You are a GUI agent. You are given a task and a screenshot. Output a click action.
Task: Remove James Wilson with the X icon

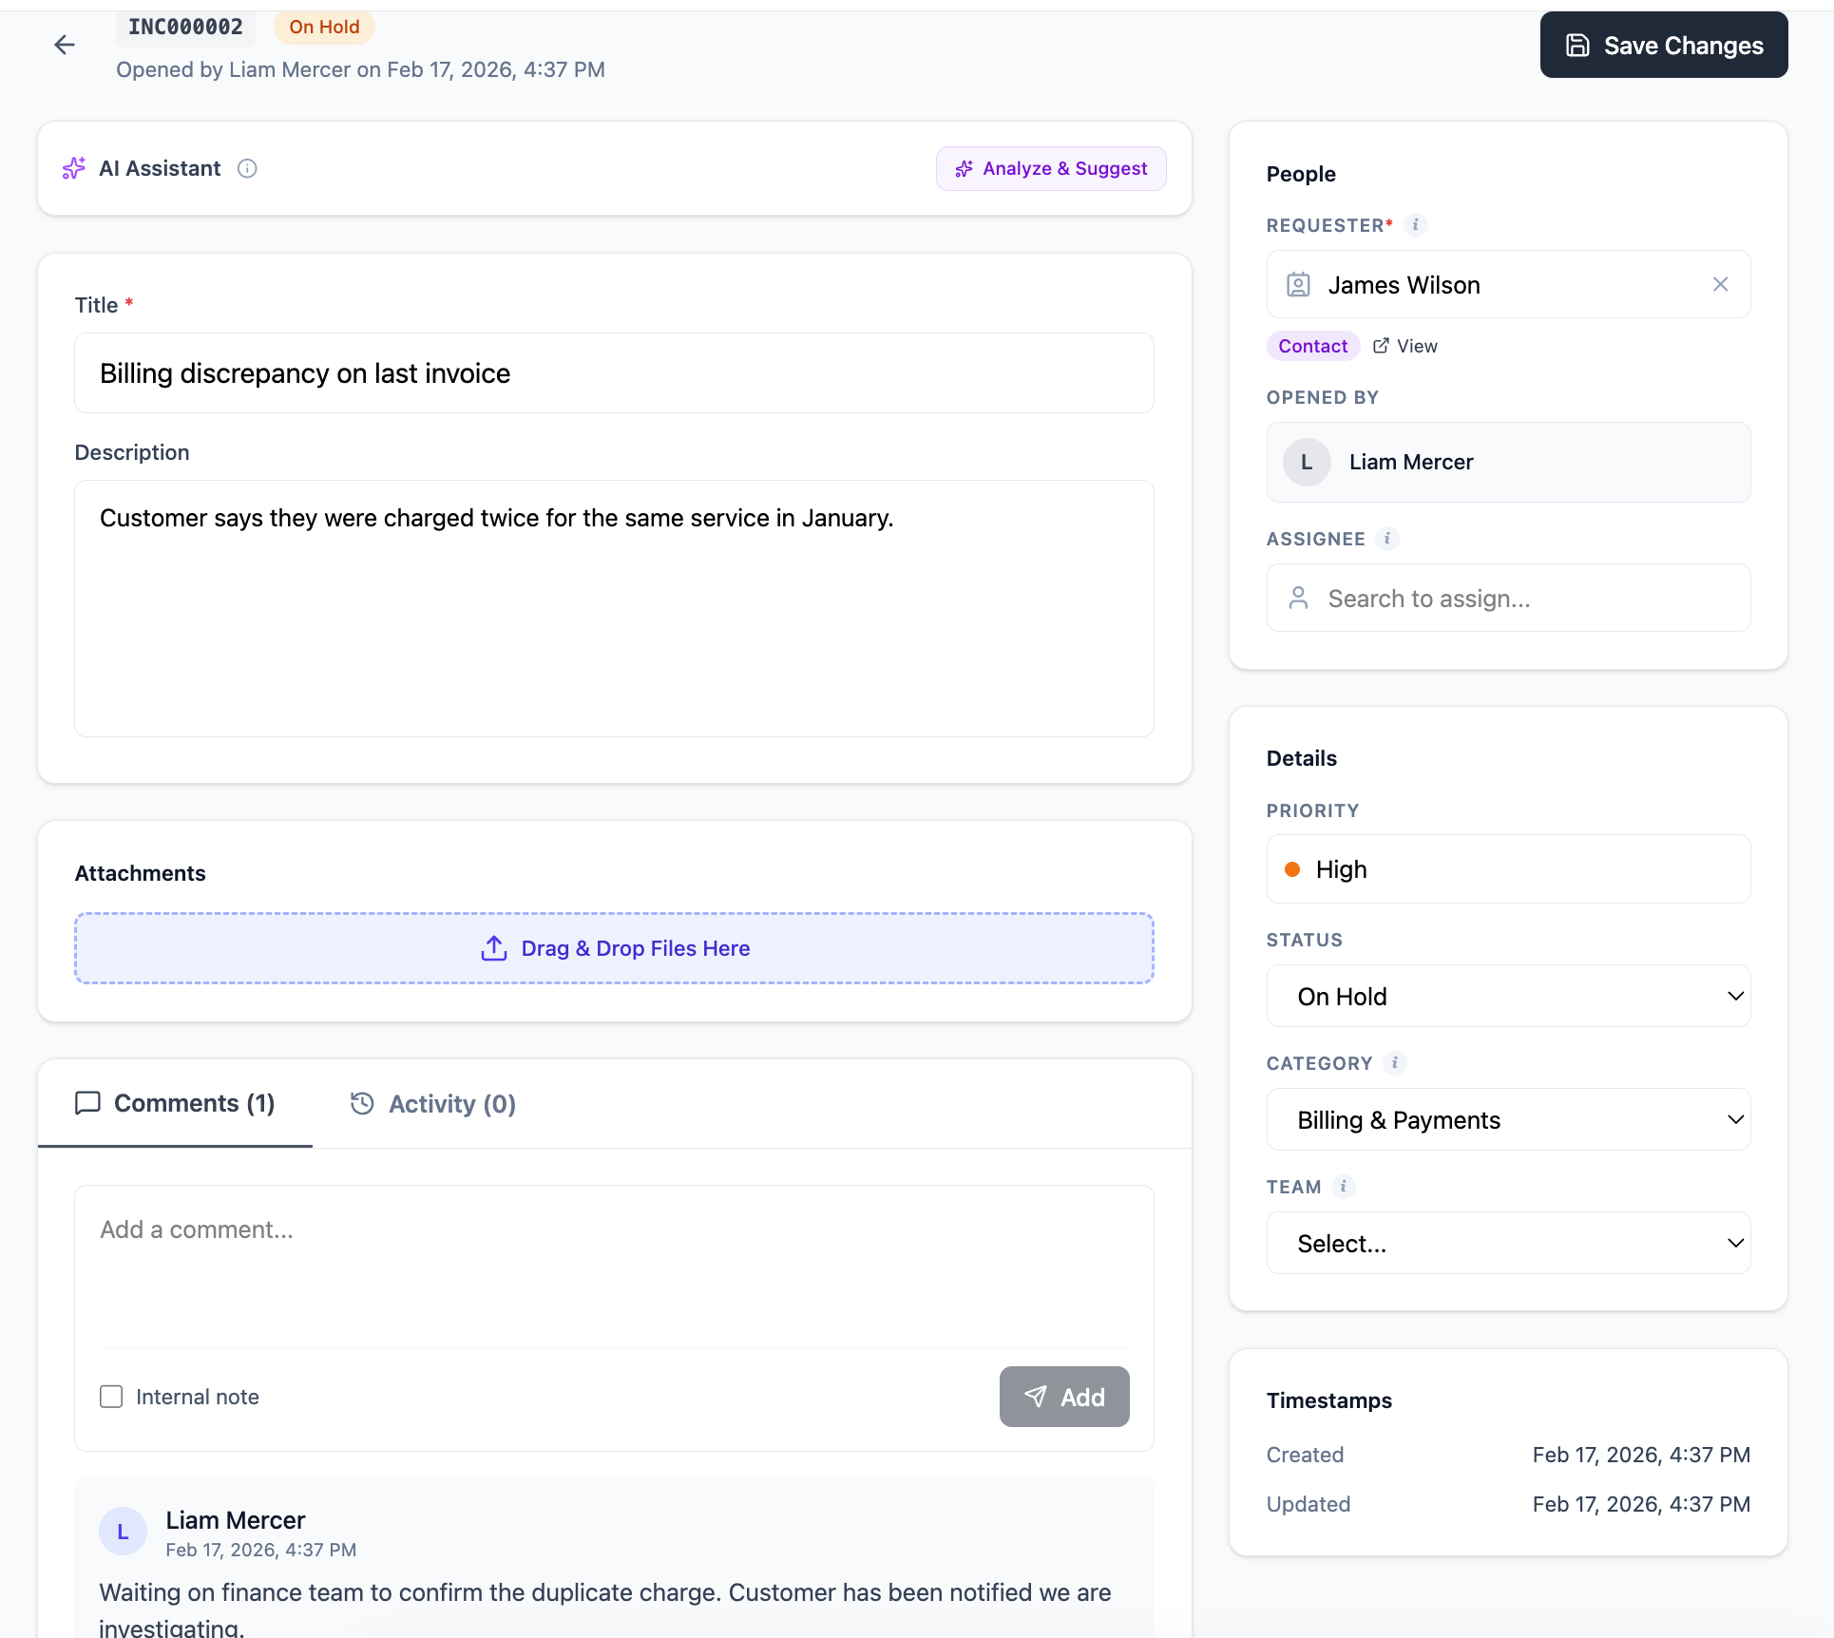pyautogui.click(x=1720, y=284)
